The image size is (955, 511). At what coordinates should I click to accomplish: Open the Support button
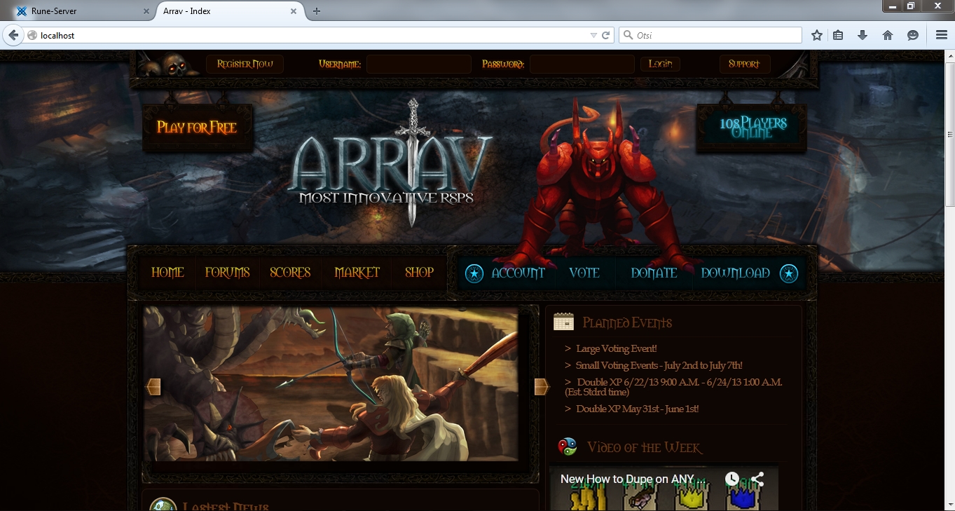[744, 64]
